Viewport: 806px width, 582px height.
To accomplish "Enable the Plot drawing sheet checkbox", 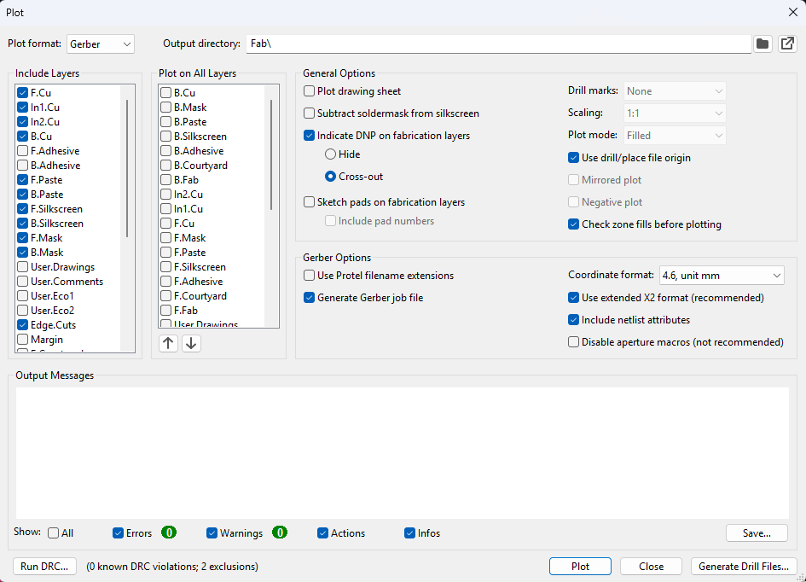I will pyautogui.click(x=310, y=91).
